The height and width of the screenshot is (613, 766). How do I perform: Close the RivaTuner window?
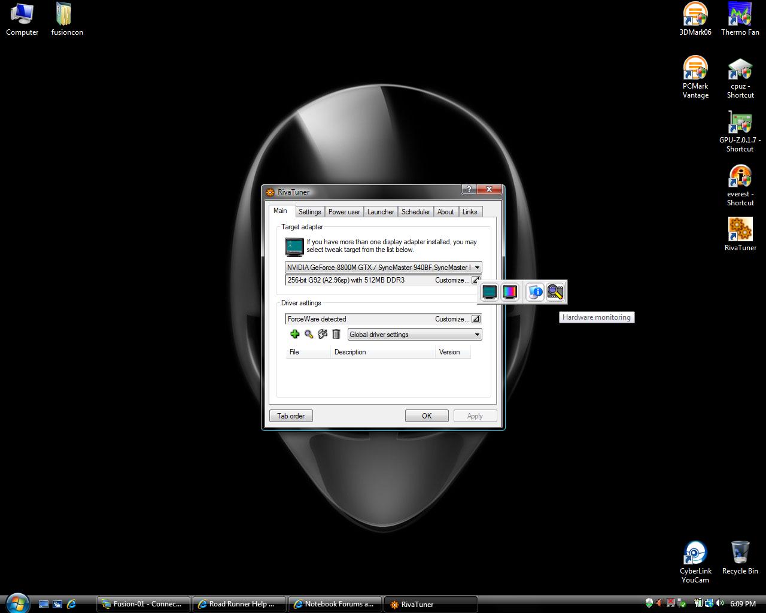[489, 190]
